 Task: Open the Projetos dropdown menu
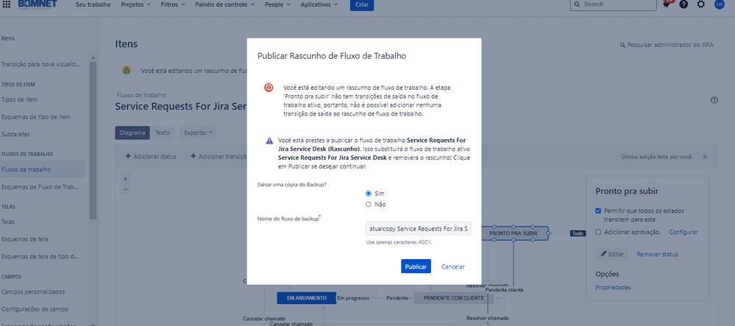coord(136,4)
